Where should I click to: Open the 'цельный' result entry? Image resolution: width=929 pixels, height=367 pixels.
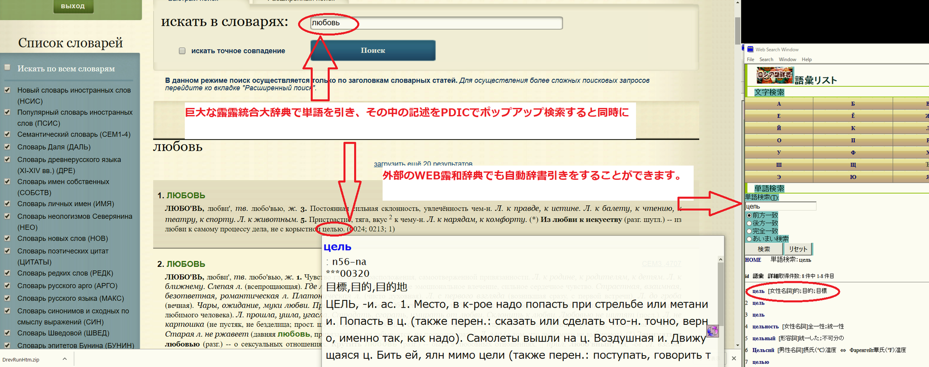point(764,338)
